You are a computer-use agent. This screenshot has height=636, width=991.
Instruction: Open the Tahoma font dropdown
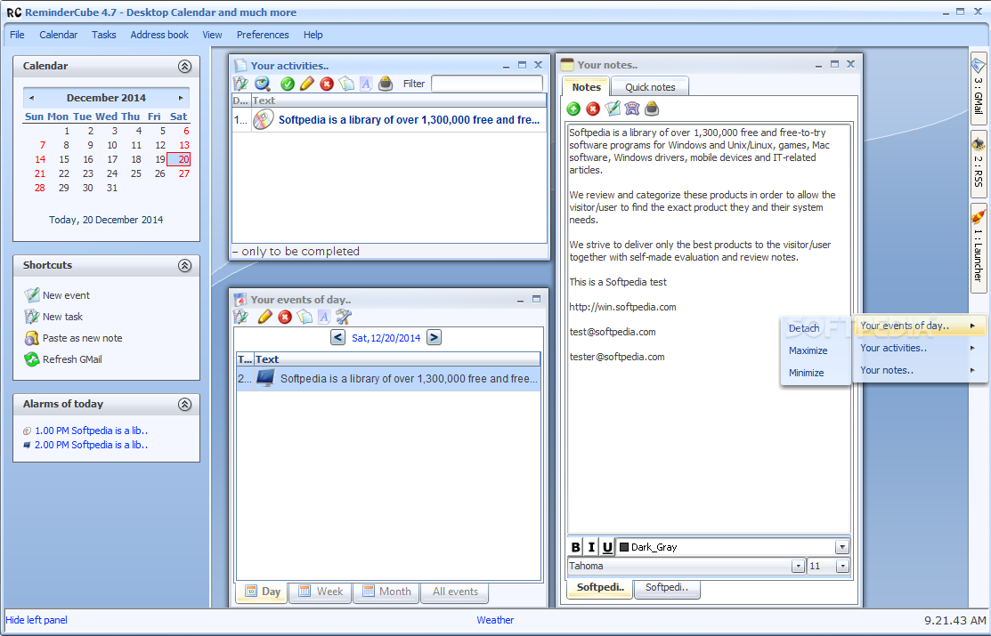coord(799,566)
